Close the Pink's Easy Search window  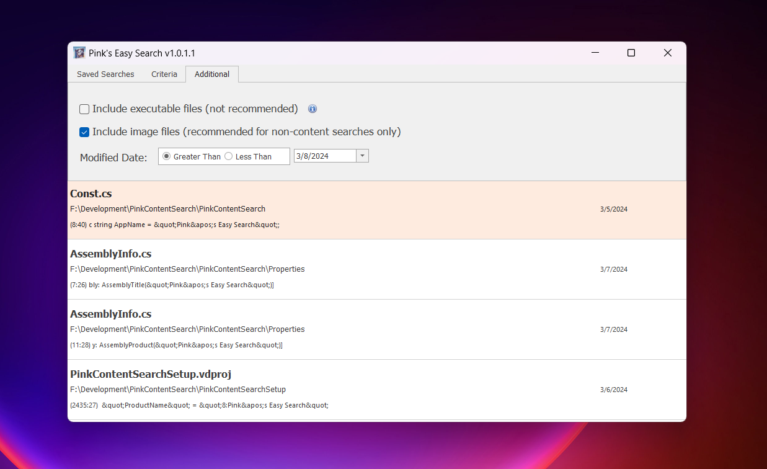[x=667, y=53]
